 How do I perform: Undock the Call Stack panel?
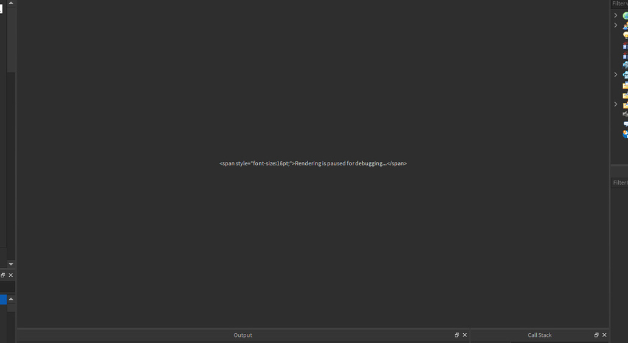596,335
